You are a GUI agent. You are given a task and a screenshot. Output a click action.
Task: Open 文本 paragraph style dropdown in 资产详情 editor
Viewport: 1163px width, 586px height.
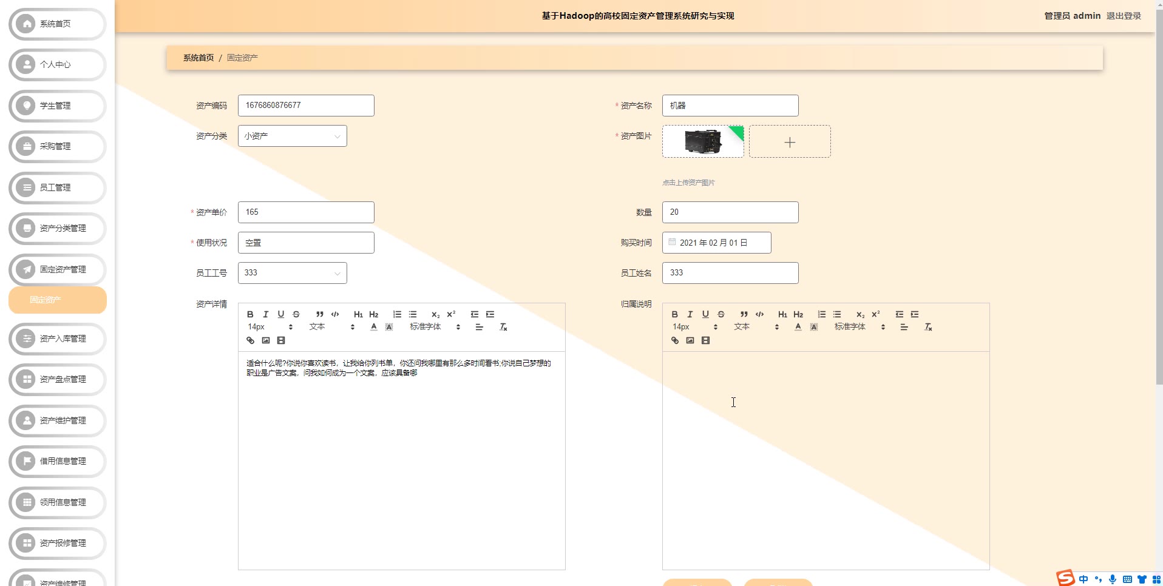point(331,327)
